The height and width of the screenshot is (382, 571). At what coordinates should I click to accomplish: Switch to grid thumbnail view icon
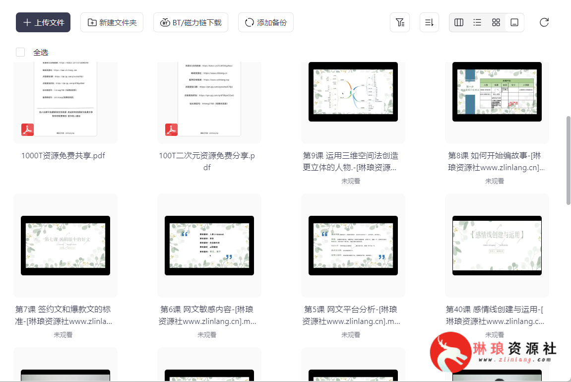(496, 23)
